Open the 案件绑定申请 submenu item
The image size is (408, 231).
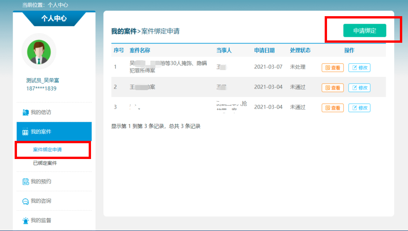tap(47, 150)
